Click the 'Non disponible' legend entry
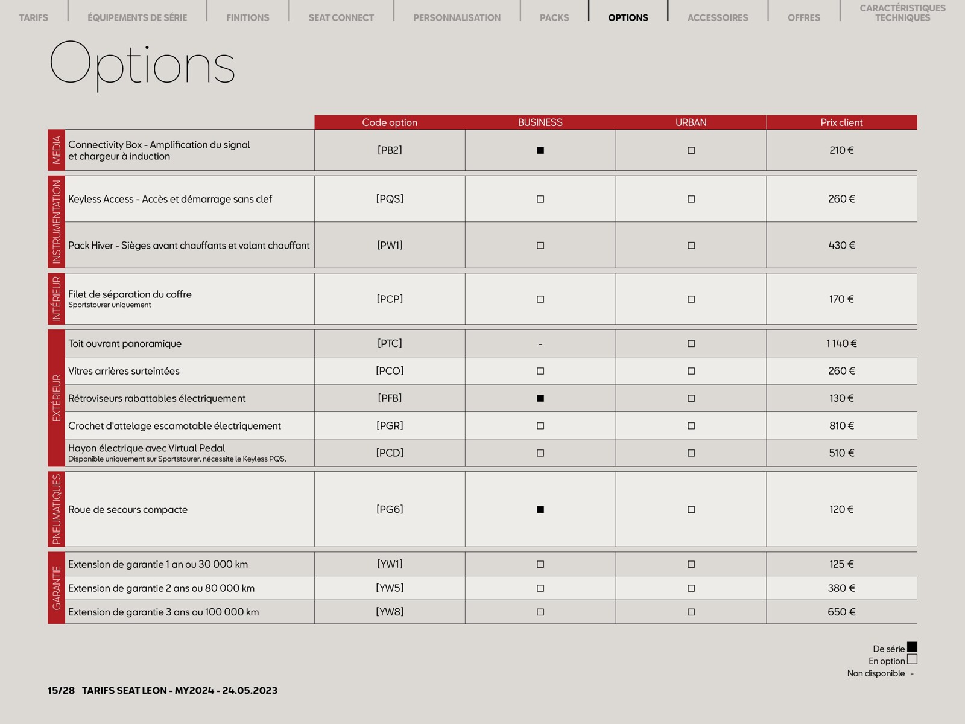Screen dimensions: 965x724 point(881,673)
